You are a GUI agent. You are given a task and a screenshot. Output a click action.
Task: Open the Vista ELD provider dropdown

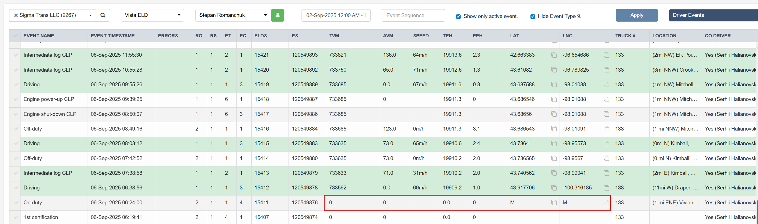point(152,15)
